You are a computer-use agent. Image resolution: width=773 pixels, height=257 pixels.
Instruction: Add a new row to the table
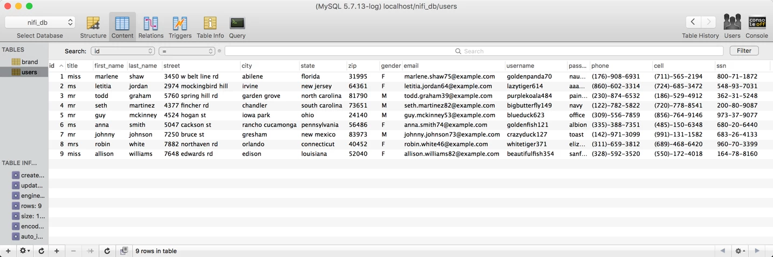click(57, 251)
